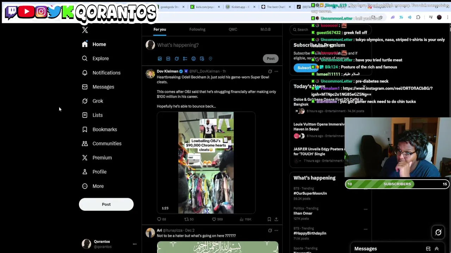Share Dov Kleiman's post

click(x=276, y=219)
